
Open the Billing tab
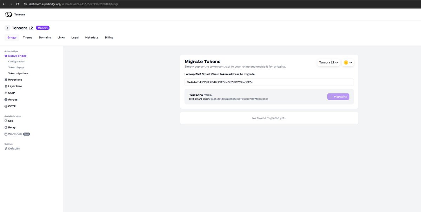[109, 37]
